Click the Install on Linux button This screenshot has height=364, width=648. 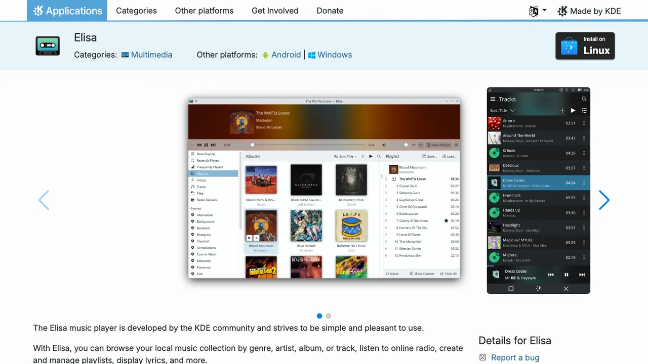pyautogui.click(x=585, y=46)
